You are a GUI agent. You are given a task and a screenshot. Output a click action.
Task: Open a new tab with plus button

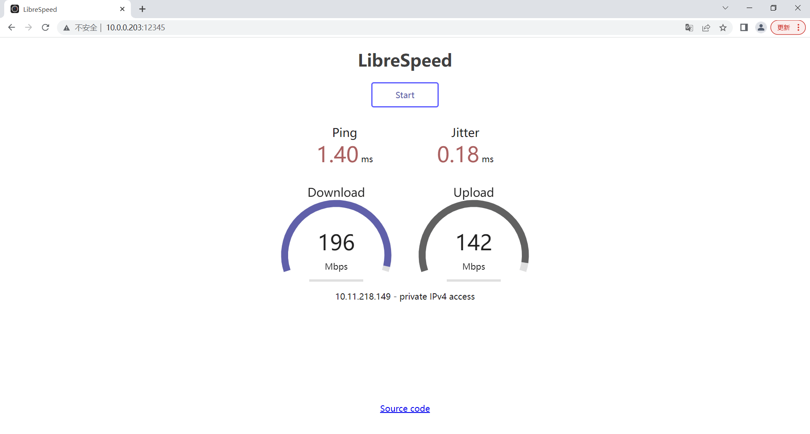click(x=143, y=9)
